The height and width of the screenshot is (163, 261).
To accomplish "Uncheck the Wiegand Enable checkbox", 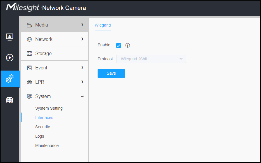I will 119,45.
